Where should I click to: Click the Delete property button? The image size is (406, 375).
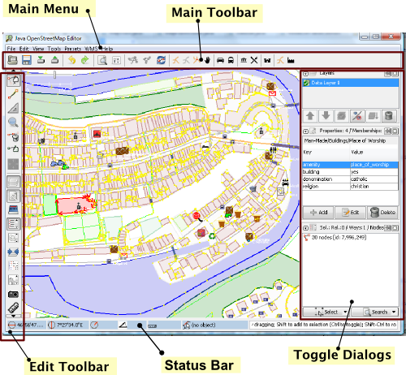pos(382,213)
